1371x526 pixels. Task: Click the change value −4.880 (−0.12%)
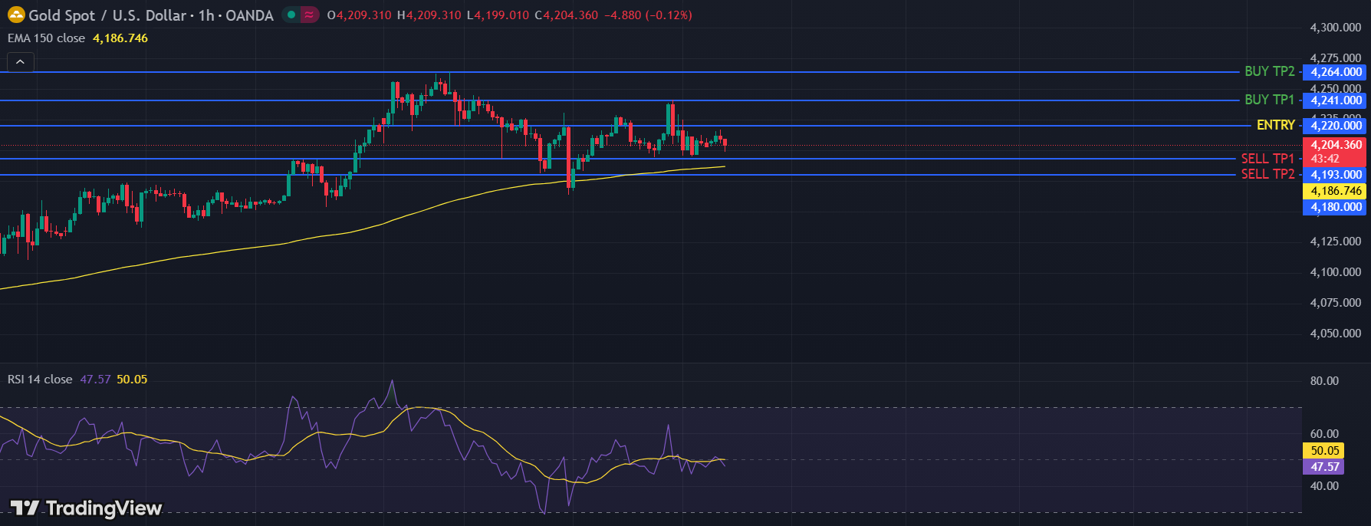click(x=648, y=15)
